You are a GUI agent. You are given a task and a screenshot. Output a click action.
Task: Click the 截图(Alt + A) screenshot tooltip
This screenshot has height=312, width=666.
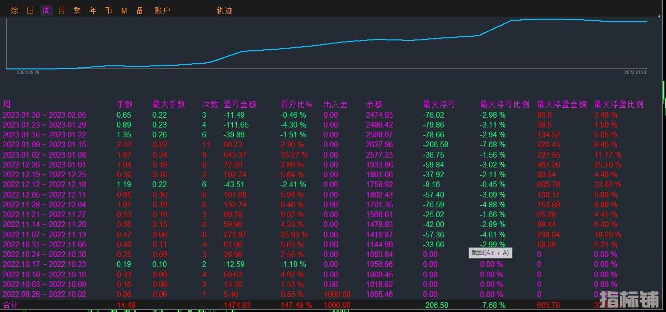click(490, 253)
